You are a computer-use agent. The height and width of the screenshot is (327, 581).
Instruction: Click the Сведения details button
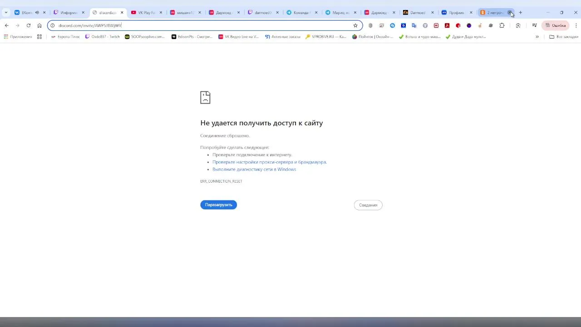tap(368, 205)
